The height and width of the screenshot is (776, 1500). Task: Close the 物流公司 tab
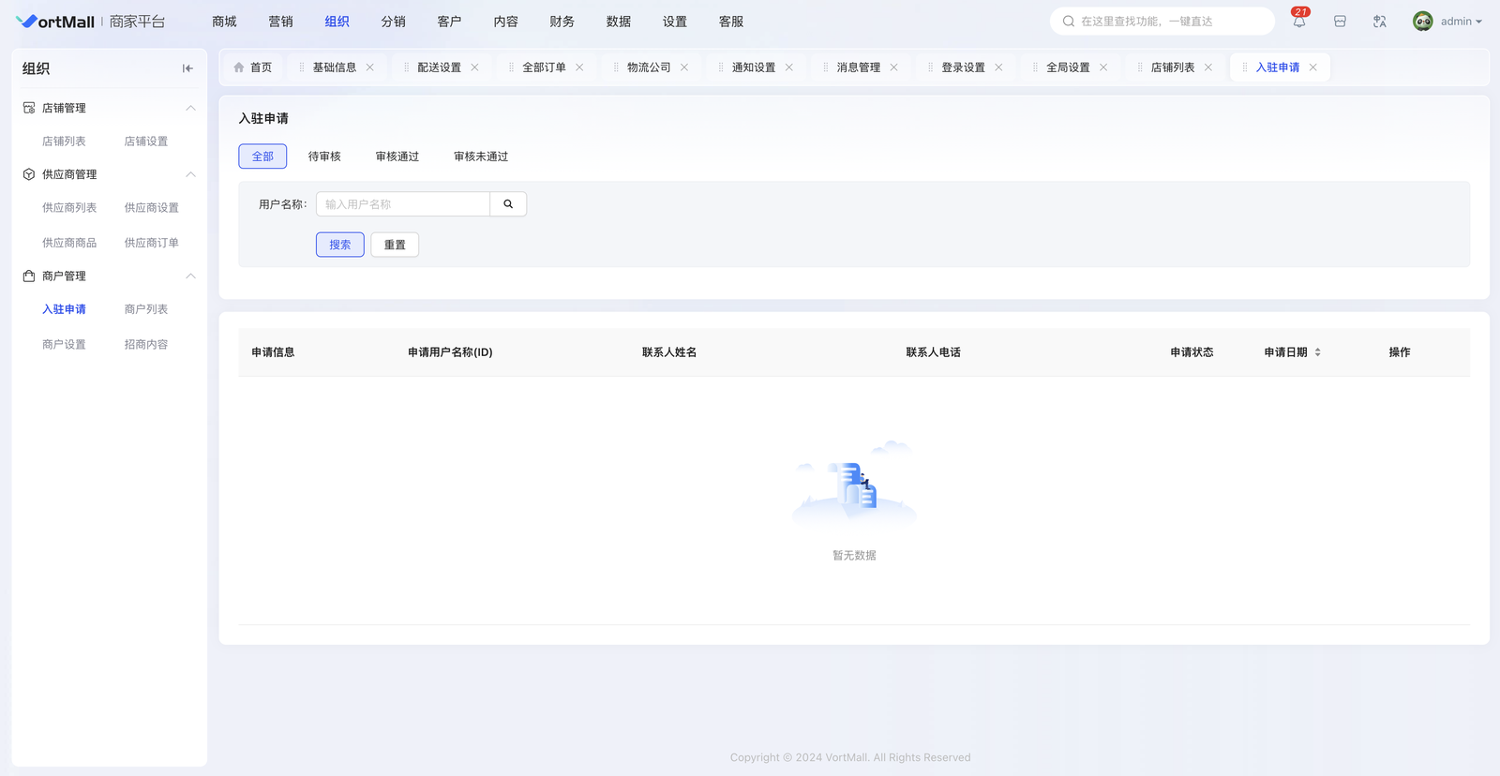coord(684,67)
